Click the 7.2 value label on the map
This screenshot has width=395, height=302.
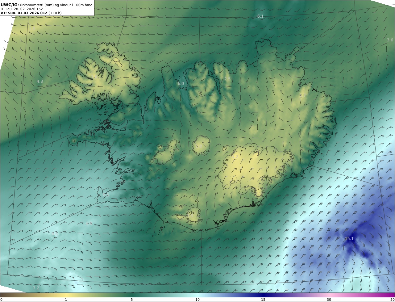point(36,288)
